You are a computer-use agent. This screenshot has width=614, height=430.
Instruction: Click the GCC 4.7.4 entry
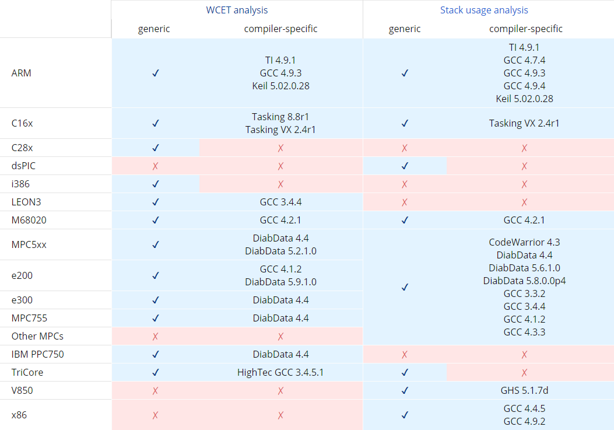[x=524, y=60]
